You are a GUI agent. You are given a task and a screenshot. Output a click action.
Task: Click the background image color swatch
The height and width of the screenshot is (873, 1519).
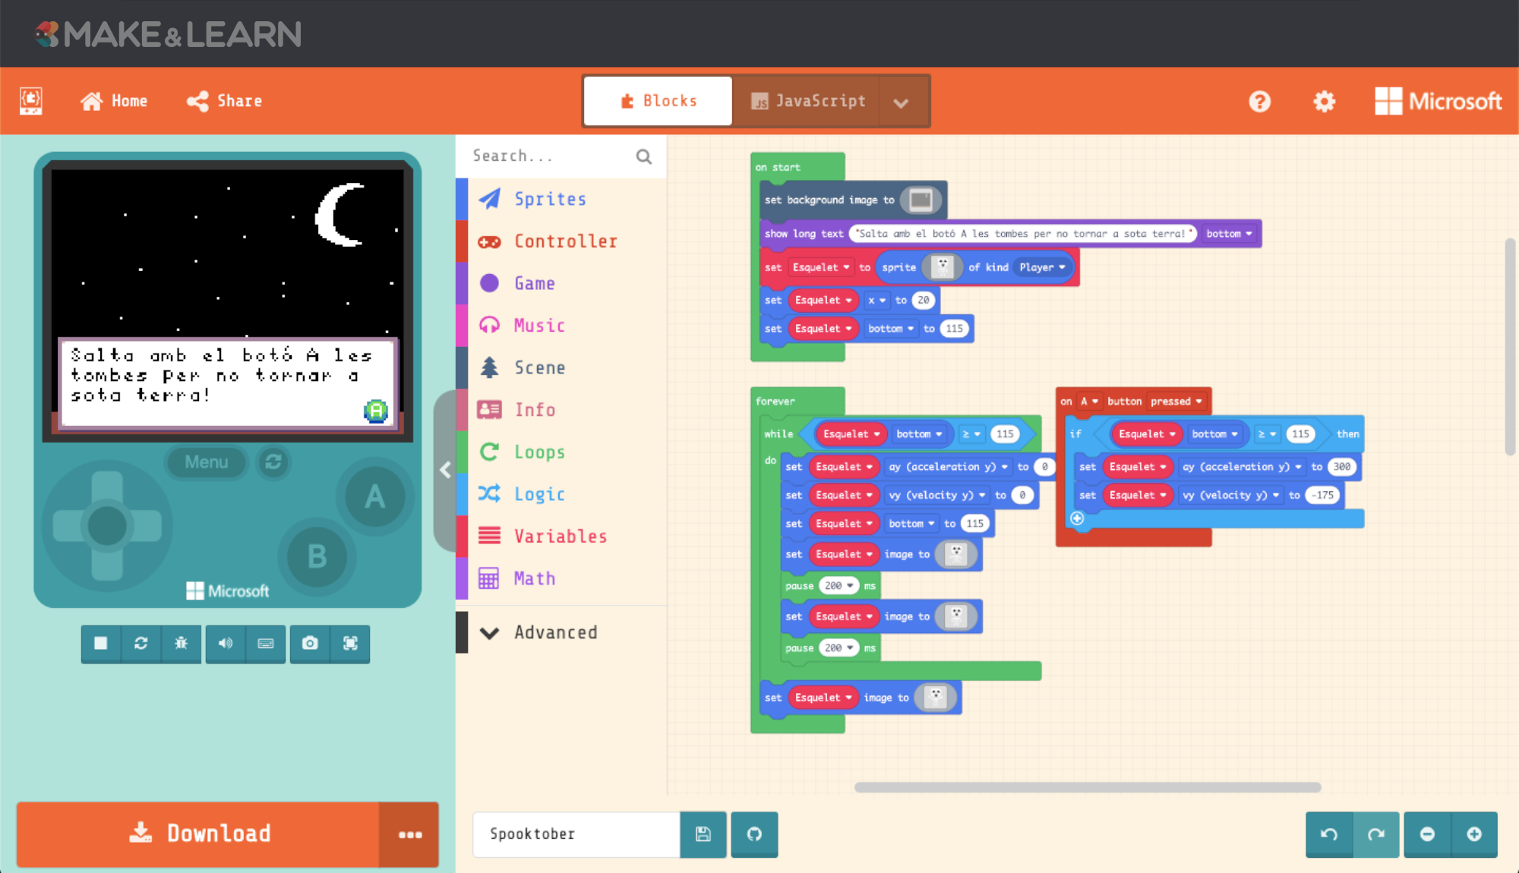tap(921, 200)
